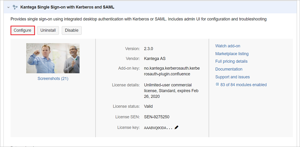Image resolution: width=300 pixels, height=147 pixels.
Task: View Full pricing details
Action: pos(231,61)
